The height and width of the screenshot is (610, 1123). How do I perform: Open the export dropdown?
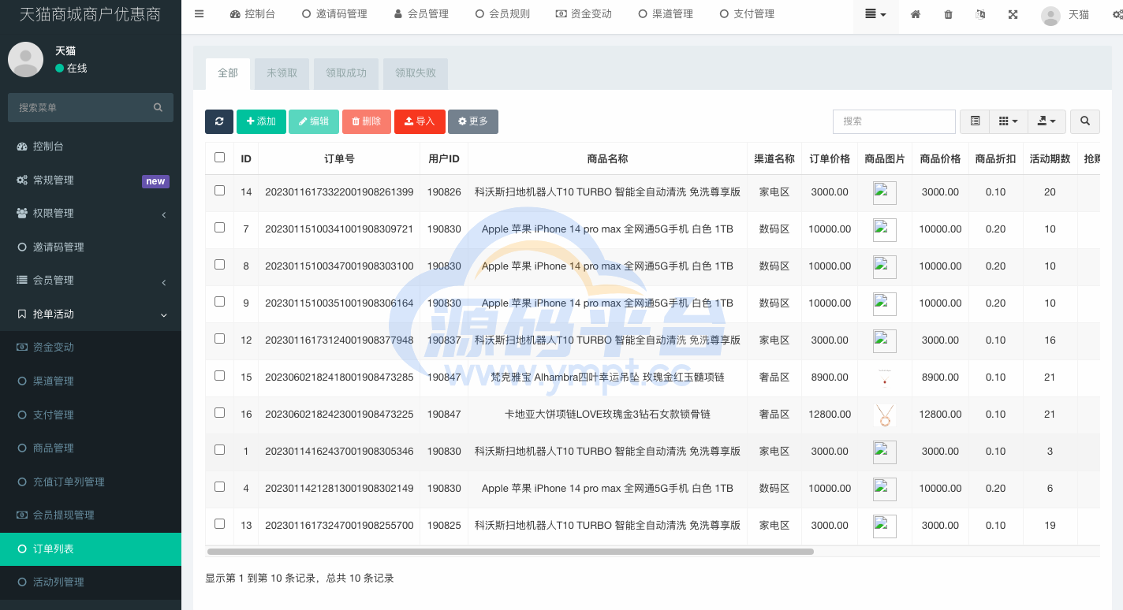coord(1047,121)
